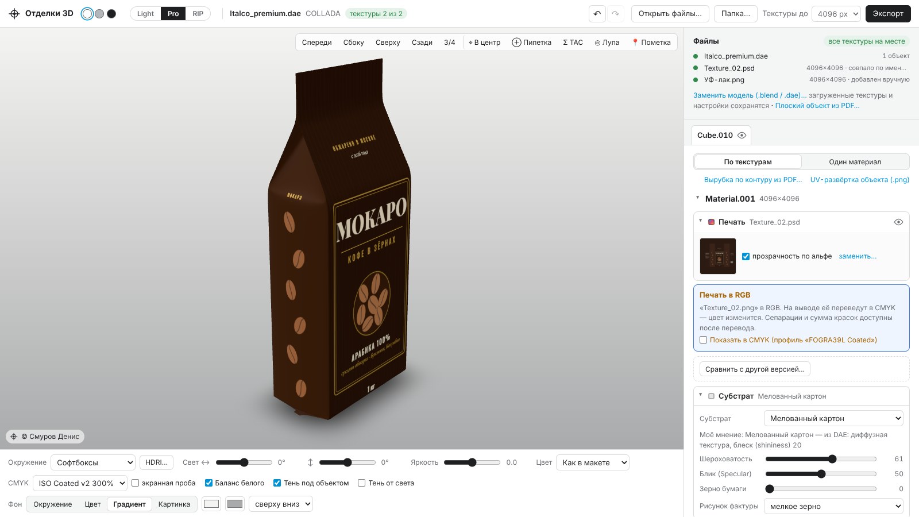Open the Окружение Софтбоксы dropdown
The width and height of the screenshot is (919, 517).
(93, 462)
